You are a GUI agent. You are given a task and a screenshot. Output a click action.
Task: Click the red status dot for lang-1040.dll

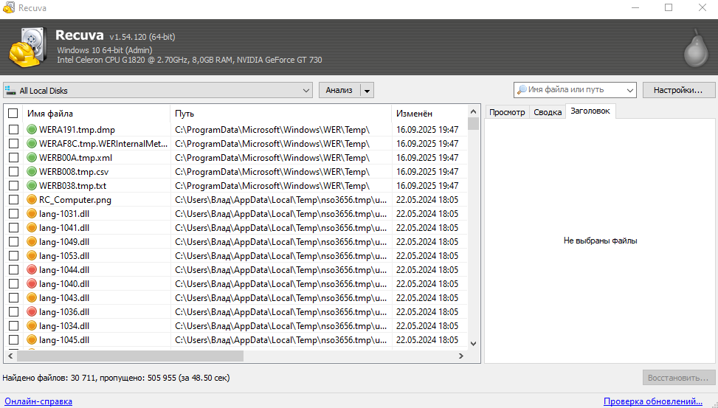[x=32, y=283]
